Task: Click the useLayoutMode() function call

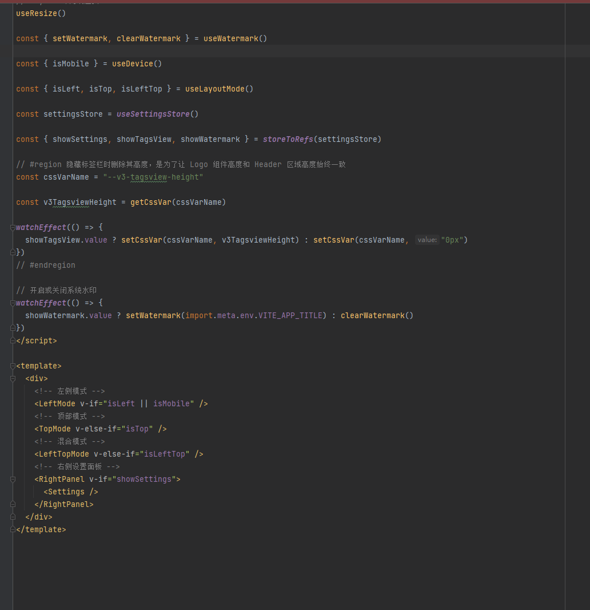Action: 219,89
